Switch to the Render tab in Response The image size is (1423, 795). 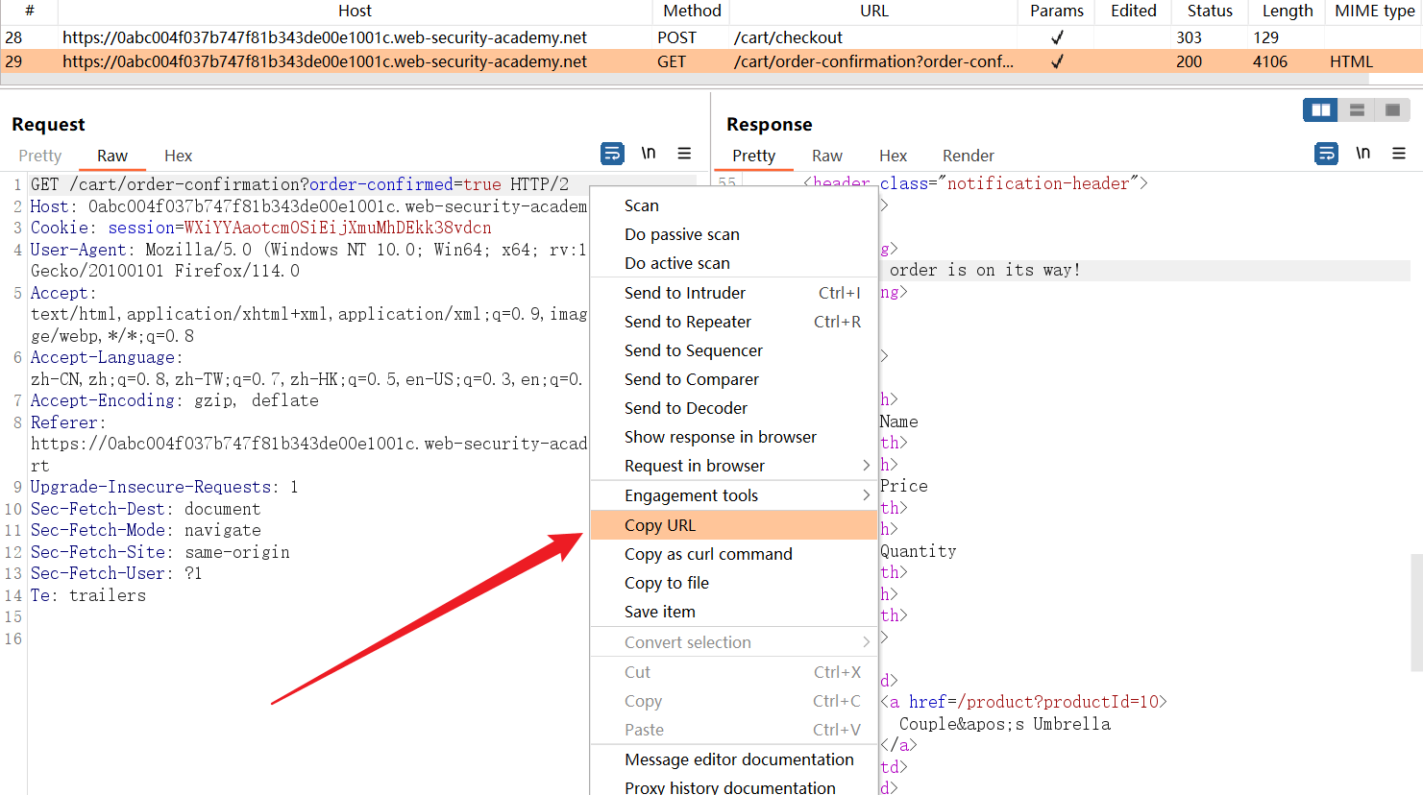click(968, 156)
